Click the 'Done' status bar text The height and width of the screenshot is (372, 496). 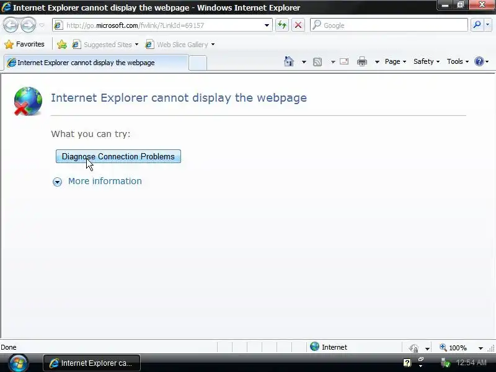pyautogui.click(x=9, y=347)
